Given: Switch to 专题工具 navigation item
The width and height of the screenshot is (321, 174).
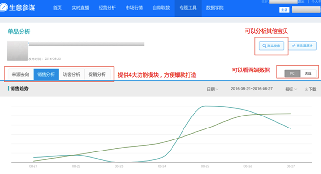Looking at the screenshot, I should click(x=188, y=8).
